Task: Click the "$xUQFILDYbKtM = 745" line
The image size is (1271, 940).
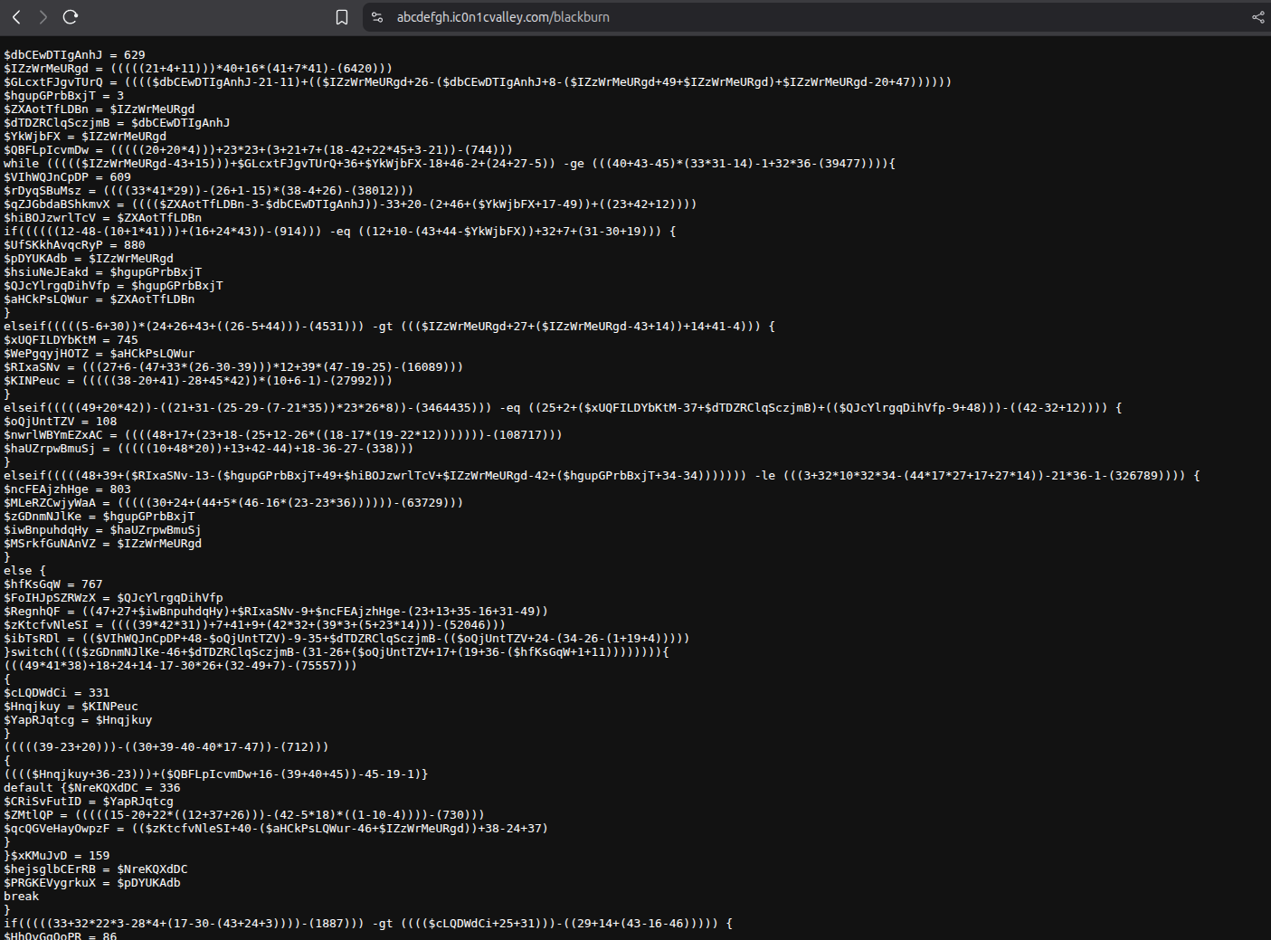Action: coord(71,340)
